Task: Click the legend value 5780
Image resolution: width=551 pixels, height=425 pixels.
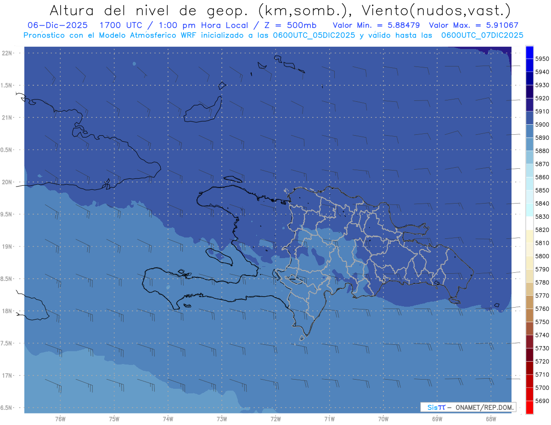Action: point(542,282)
